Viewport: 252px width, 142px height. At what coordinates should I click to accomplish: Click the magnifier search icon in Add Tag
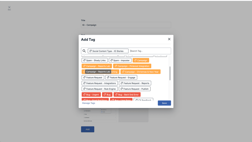tap(84, 51)
